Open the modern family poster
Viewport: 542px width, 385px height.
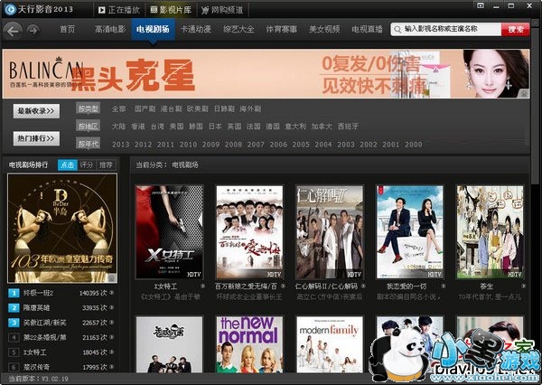[x=330, y=344]
